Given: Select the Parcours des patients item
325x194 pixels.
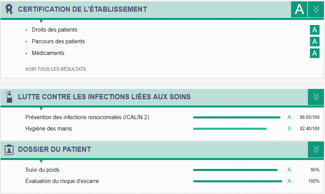Looking at the screenshot, I should 58,41.
